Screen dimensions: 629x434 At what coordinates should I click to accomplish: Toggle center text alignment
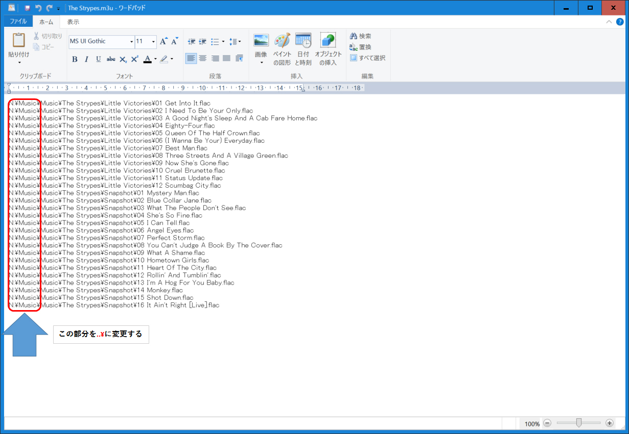pyautogui.click(x=203, y=59)
